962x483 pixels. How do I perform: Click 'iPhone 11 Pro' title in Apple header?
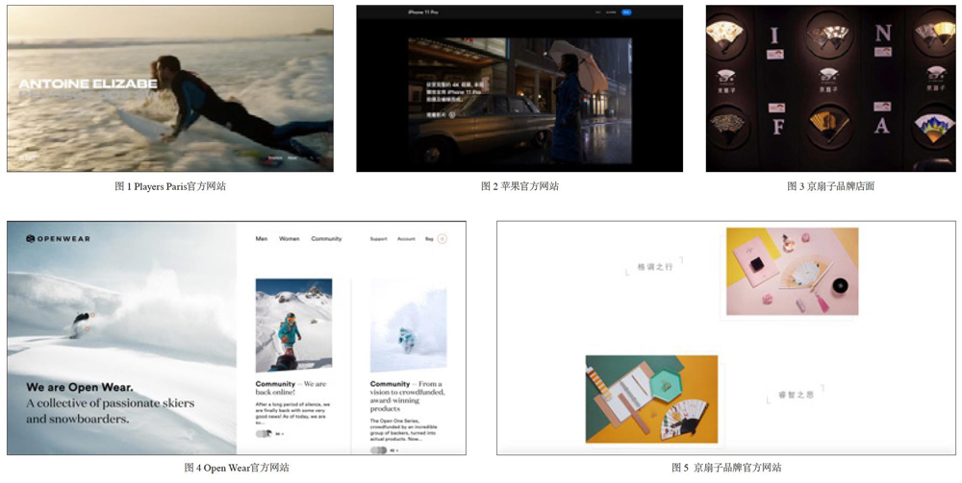coord(423,12)
